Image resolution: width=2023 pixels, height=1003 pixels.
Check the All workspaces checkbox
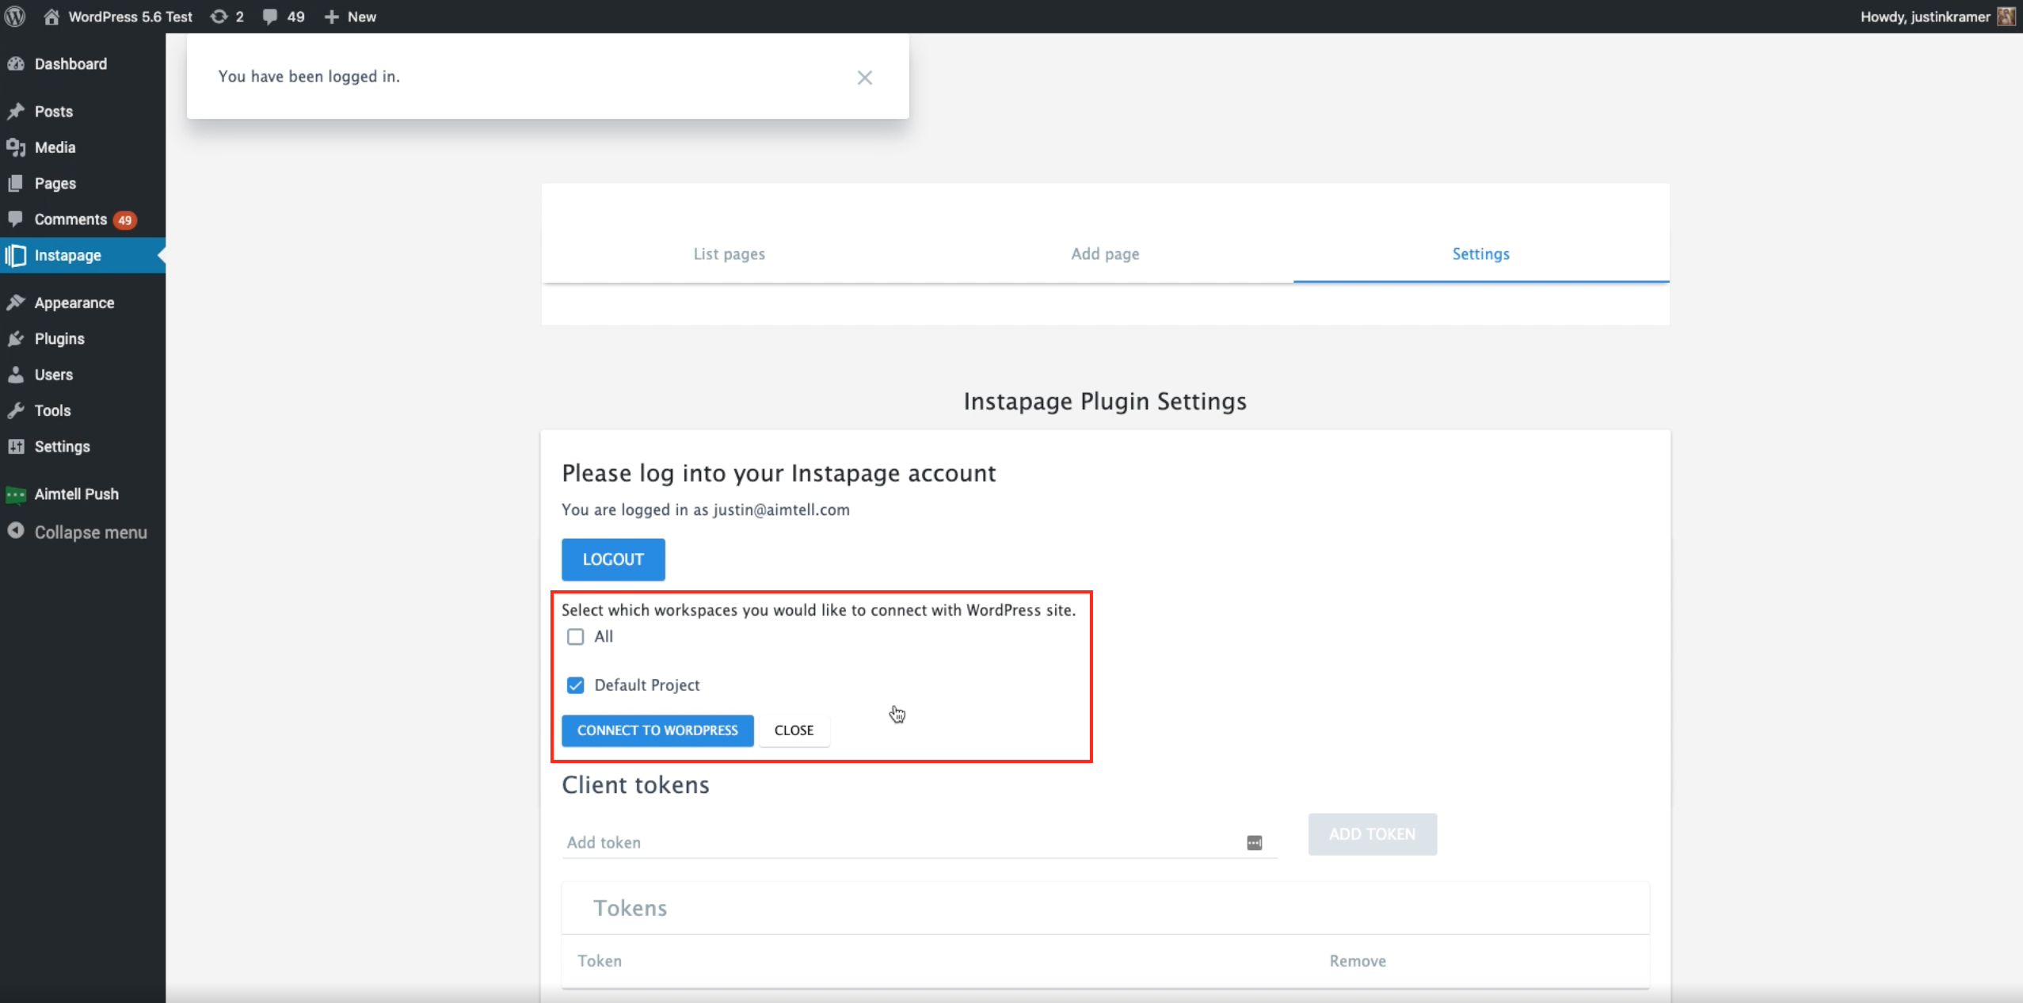576,637
